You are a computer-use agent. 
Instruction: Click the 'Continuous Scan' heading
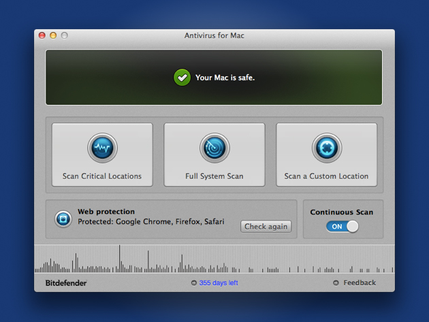[x=341, y=212]
